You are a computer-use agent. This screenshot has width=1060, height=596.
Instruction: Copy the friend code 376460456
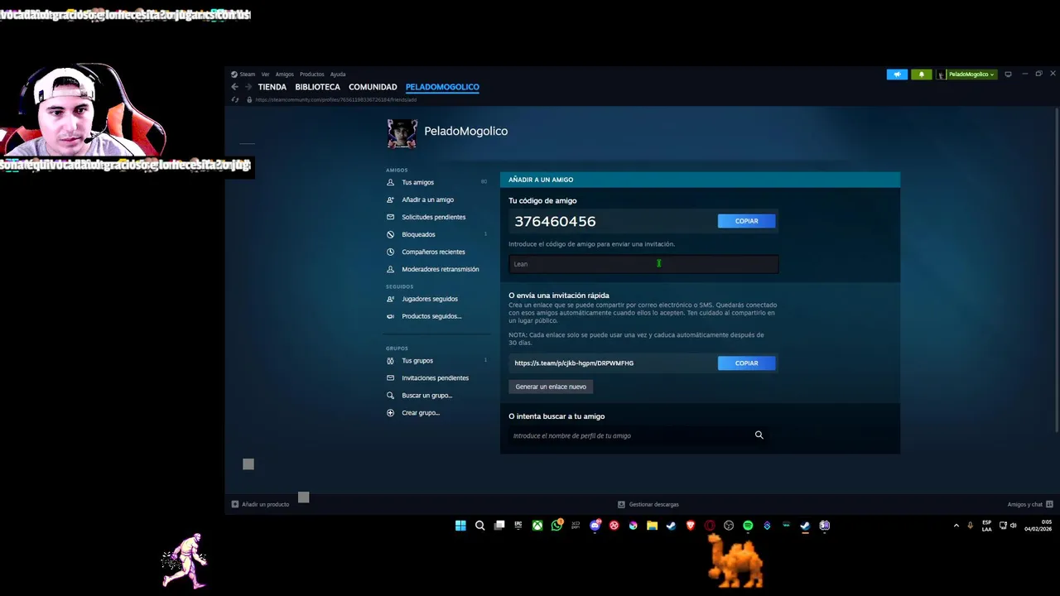746,221
